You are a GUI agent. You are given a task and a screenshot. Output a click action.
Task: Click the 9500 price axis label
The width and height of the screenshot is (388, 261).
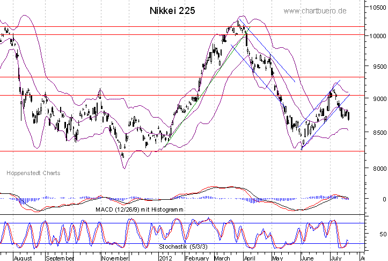tap(380, 67)
